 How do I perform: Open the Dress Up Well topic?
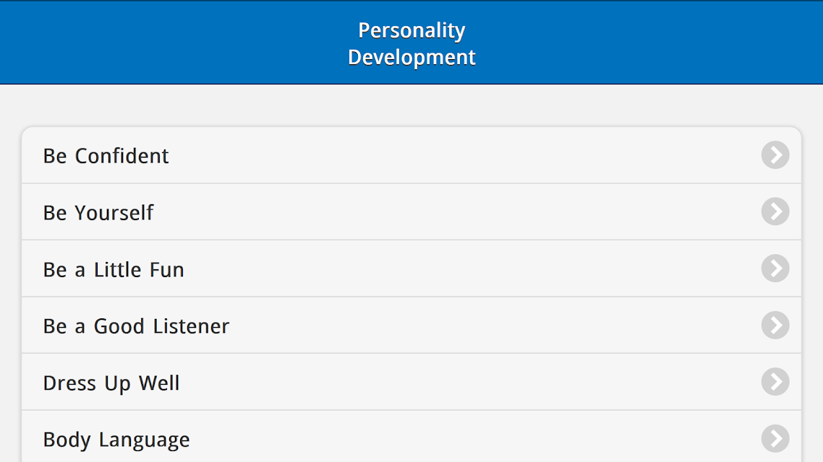[x=412, y=382]
